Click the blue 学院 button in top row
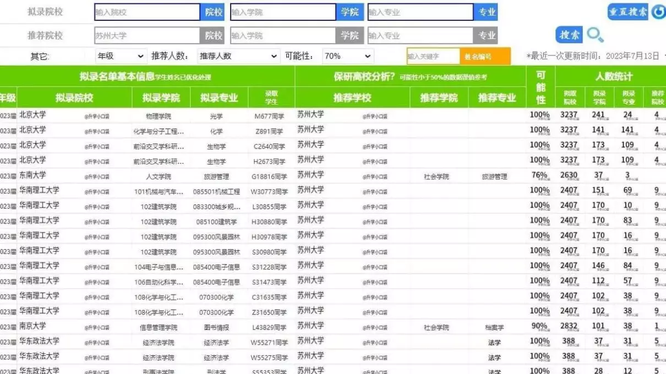The width and height of the screenshot is (666, 374). click(x=350, y=12)
